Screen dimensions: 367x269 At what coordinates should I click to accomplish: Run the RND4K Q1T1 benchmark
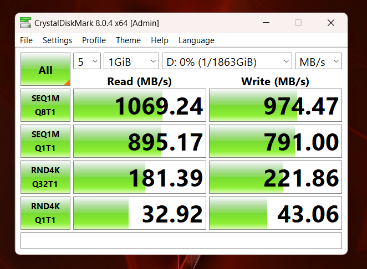click(45, 213)
